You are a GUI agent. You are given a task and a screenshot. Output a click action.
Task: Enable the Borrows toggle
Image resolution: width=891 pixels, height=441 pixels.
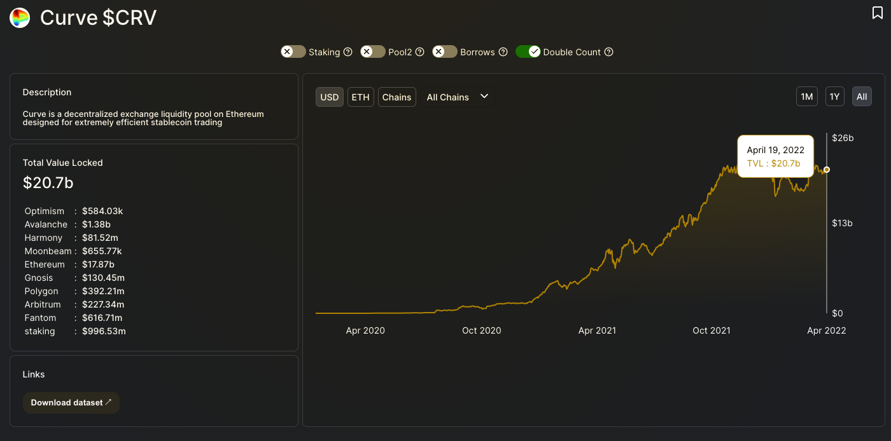point(445,51)
